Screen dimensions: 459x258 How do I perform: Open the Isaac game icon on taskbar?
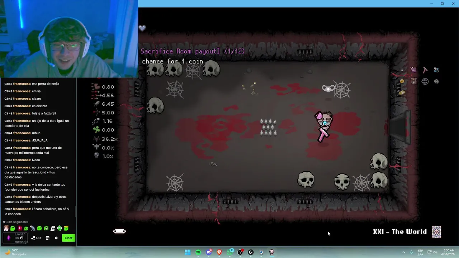pyautogui.click(x=272, y=252)
